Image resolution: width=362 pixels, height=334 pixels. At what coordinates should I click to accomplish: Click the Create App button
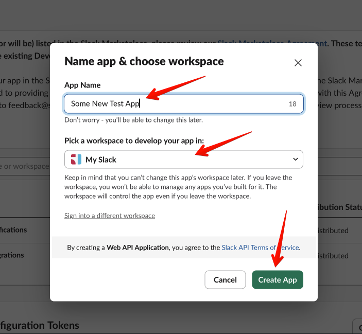pyautogui.click(x=278, y=280)
